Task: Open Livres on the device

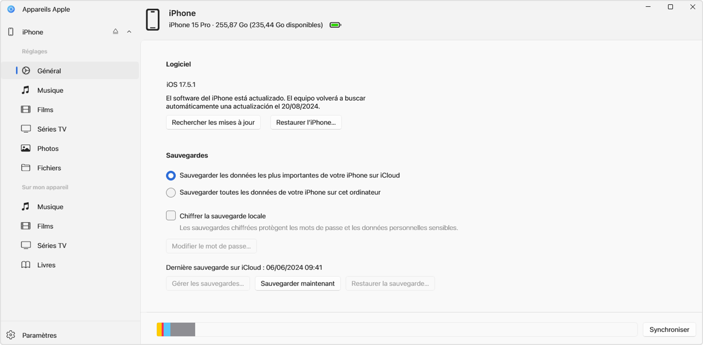Action: [70, 265]
